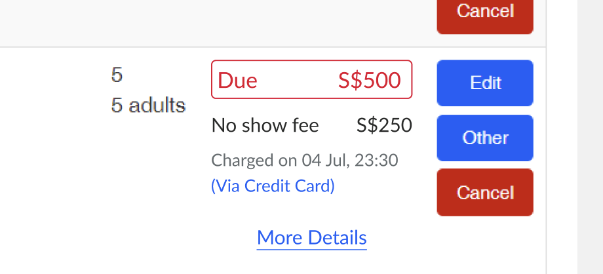Viewport: 603px width, 274px height.
Task: Click the blue Edit button
Action: pyautogui.click(x=485, y=83)
